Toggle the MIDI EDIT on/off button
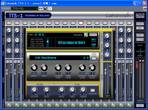The width and height of the screenshot is (148, 110). pos(94,58)
